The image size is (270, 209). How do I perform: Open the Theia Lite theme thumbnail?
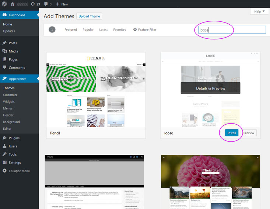[x=211, y=182]
